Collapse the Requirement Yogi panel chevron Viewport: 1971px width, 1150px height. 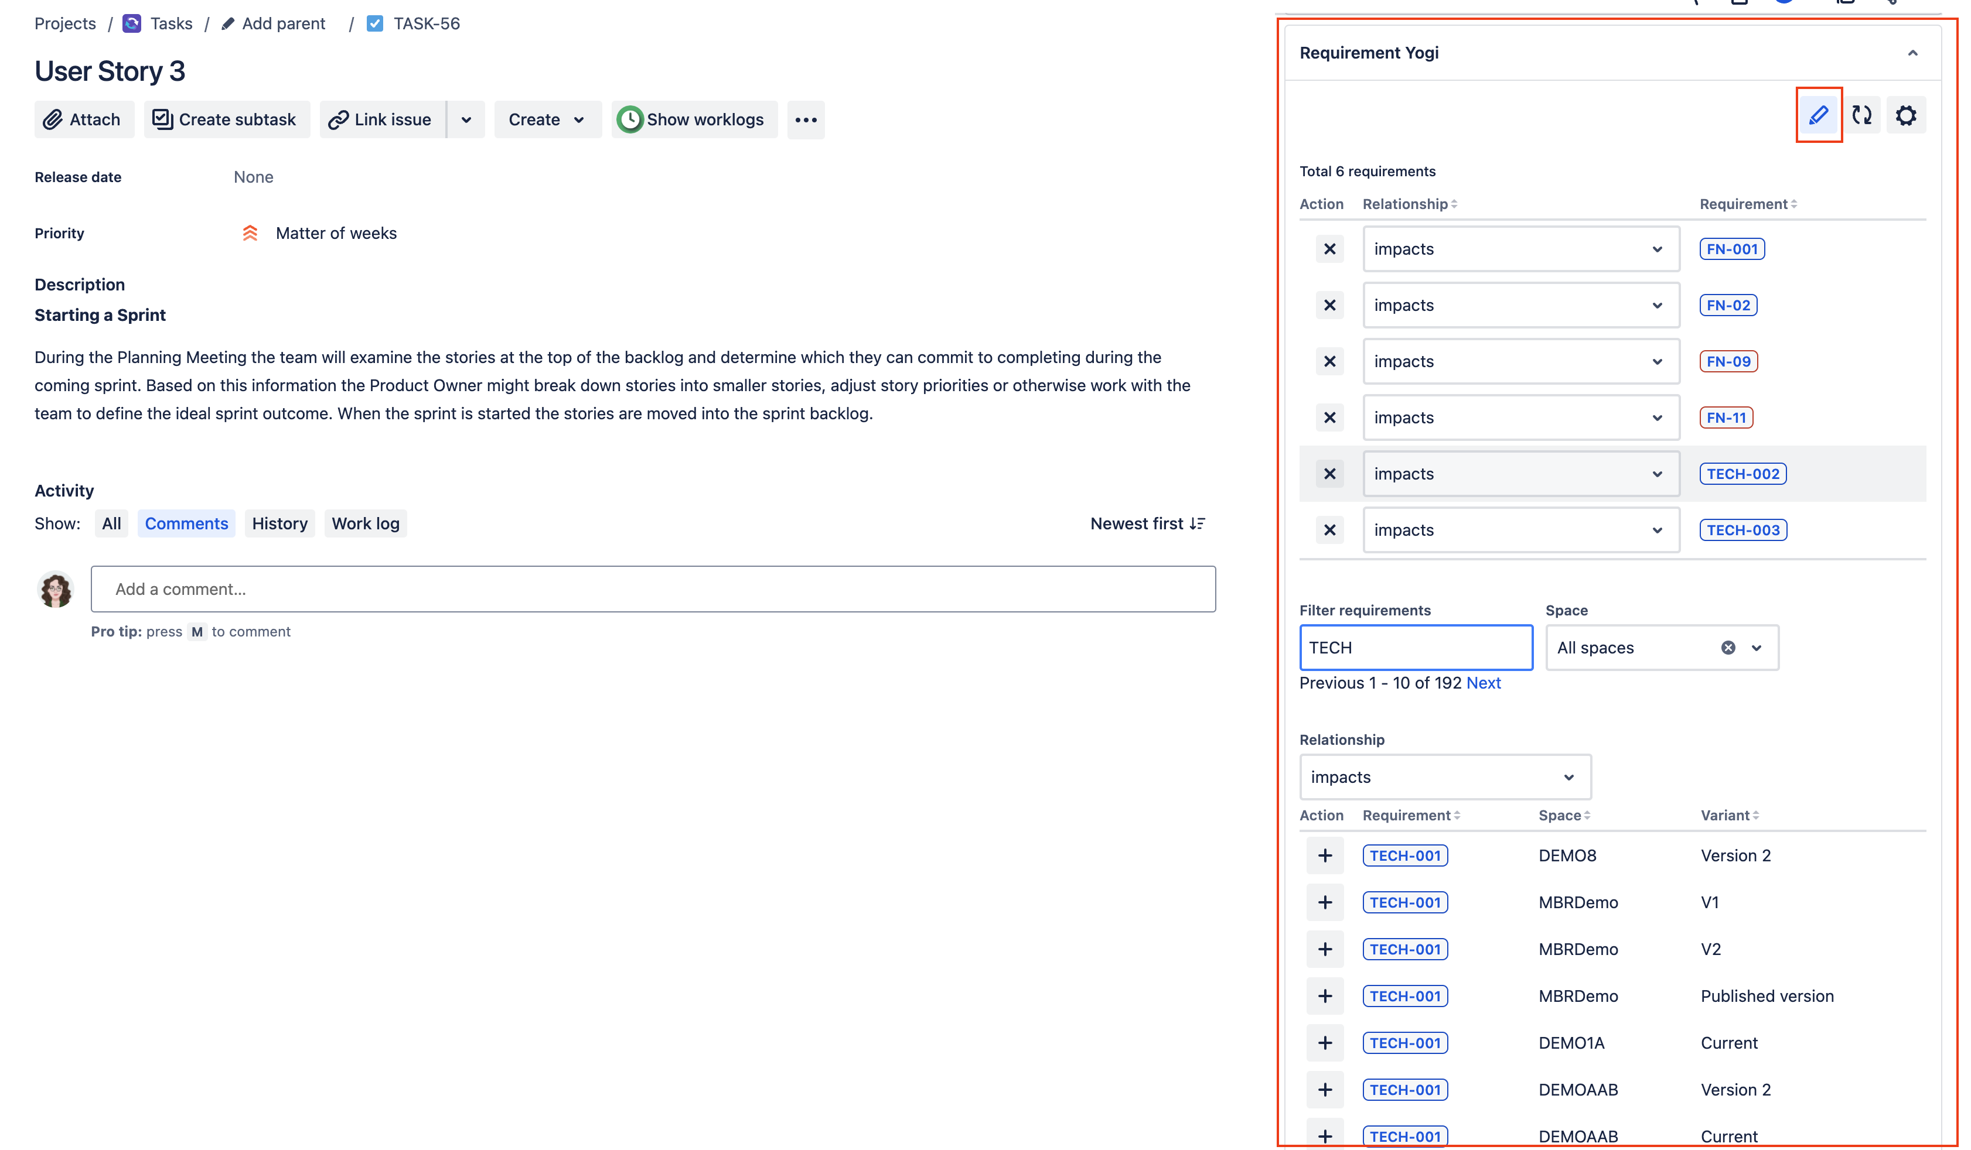(1913, 52)
